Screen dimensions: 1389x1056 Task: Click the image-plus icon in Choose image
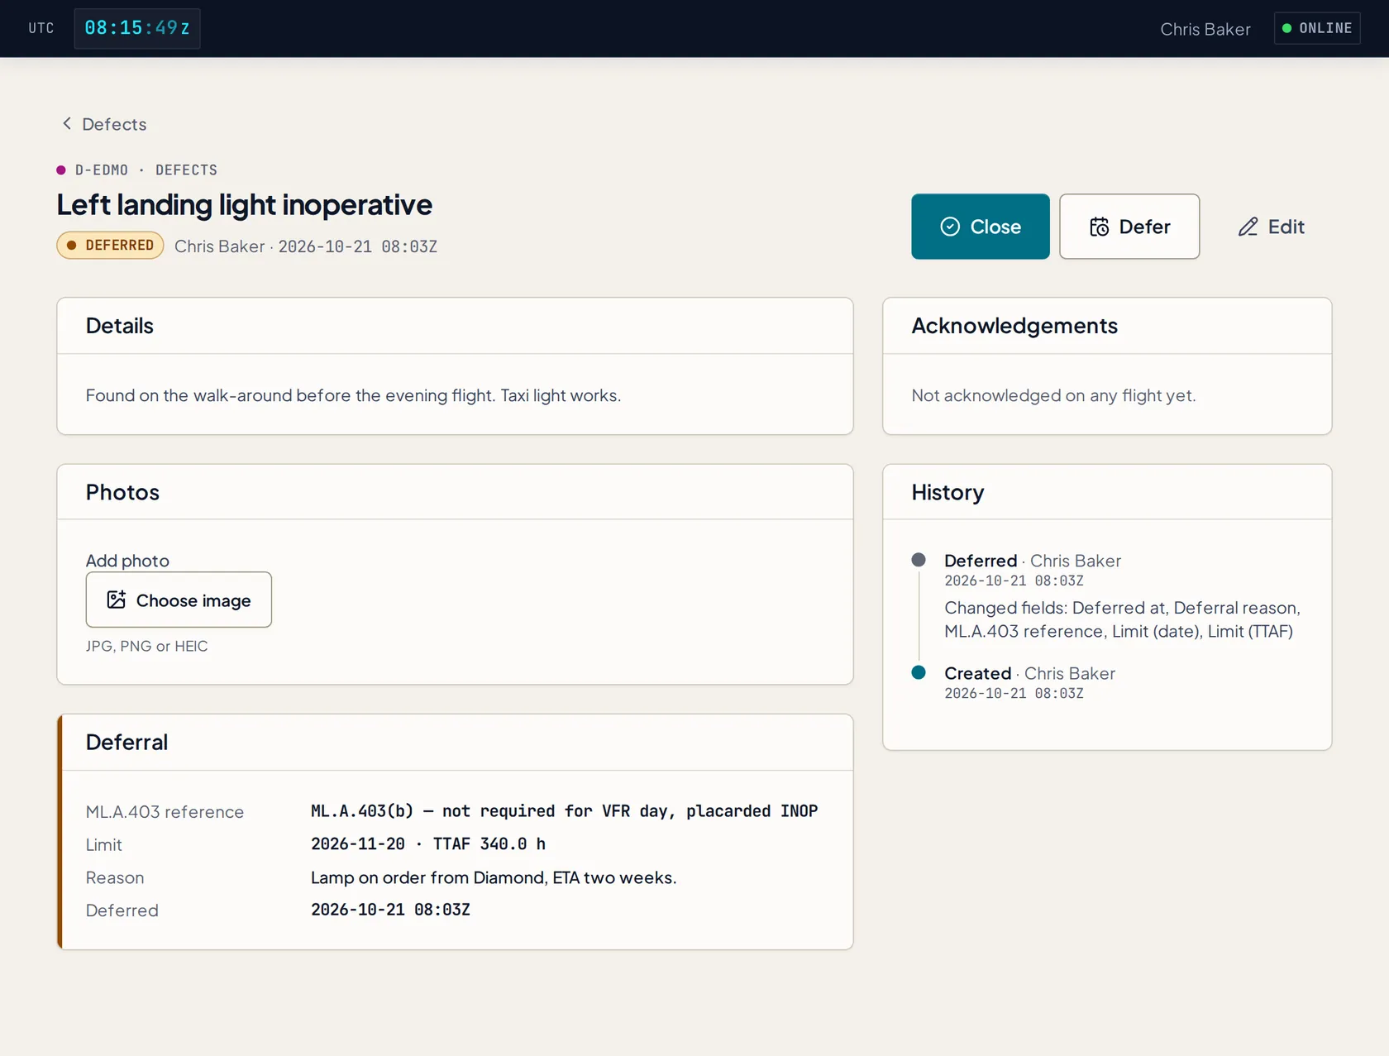pos(116,600)
